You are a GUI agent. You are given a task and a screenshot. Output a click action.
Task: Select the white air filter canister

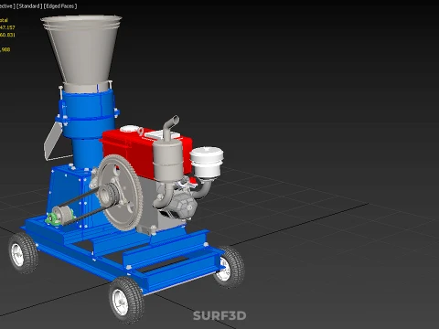(x=207, y=163)
